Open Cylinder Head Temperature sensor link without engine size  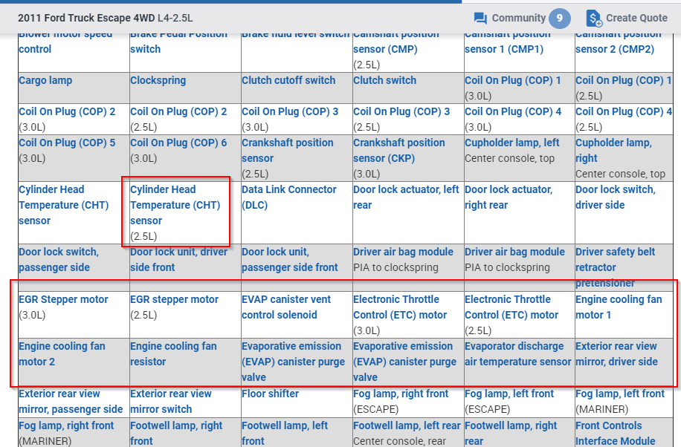(64, 205)
